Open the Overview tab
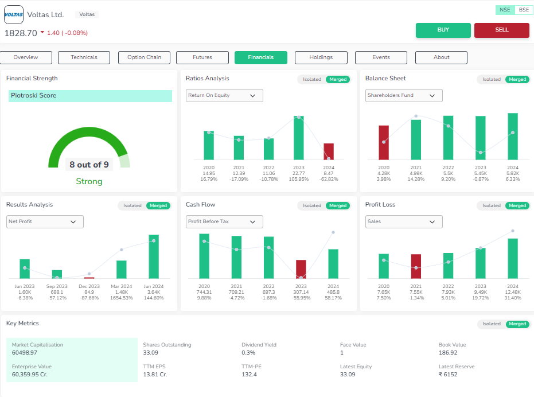 (x=26, y=57)
